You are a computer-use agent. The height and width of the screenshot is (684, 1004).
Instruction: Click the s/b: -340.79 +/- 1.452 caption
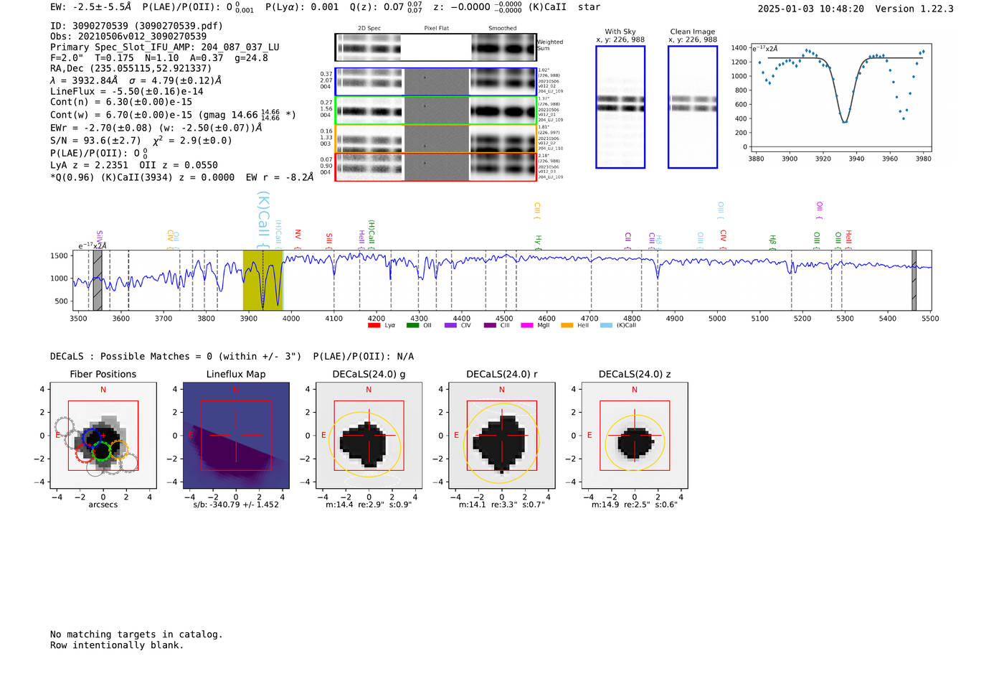[236, 505]
